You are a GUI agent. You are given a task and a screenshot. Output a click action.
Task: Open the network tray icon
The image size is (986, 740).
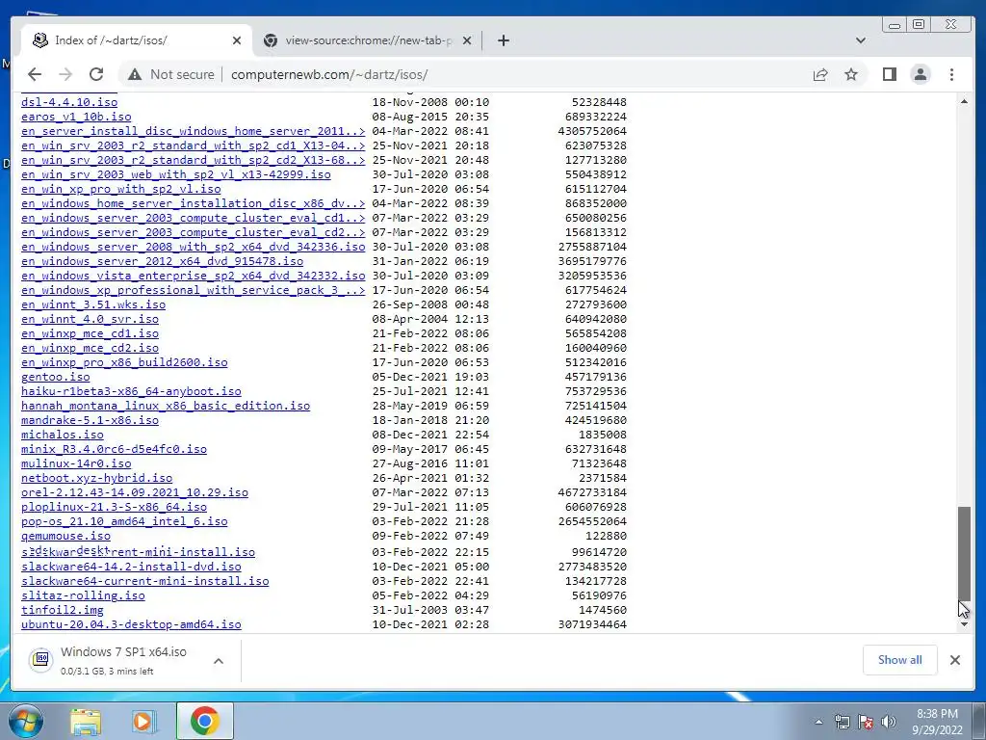(842, 722)
